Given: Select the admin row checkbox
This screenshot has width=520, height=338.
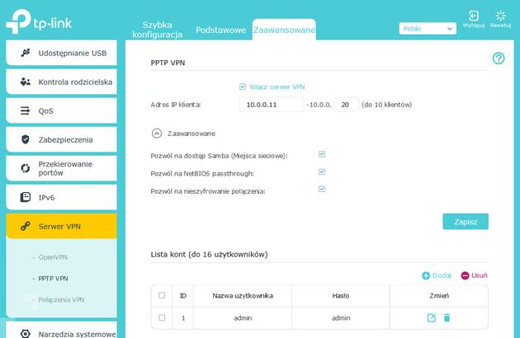Looking at the screenshot, I should (162, 317).
